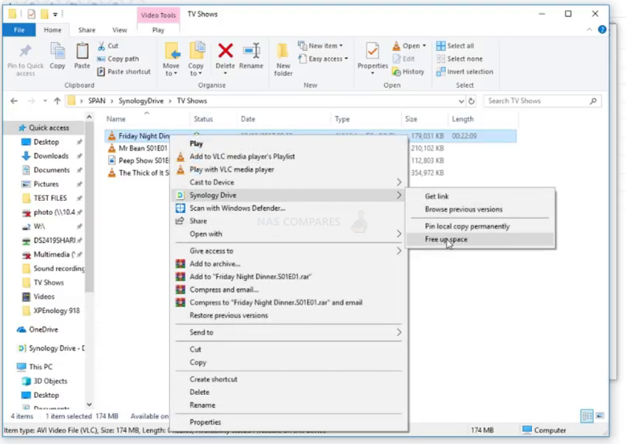626x444 pixels.
Task: Expand the Cast to Device submenu
Action: tap(289, 182)
